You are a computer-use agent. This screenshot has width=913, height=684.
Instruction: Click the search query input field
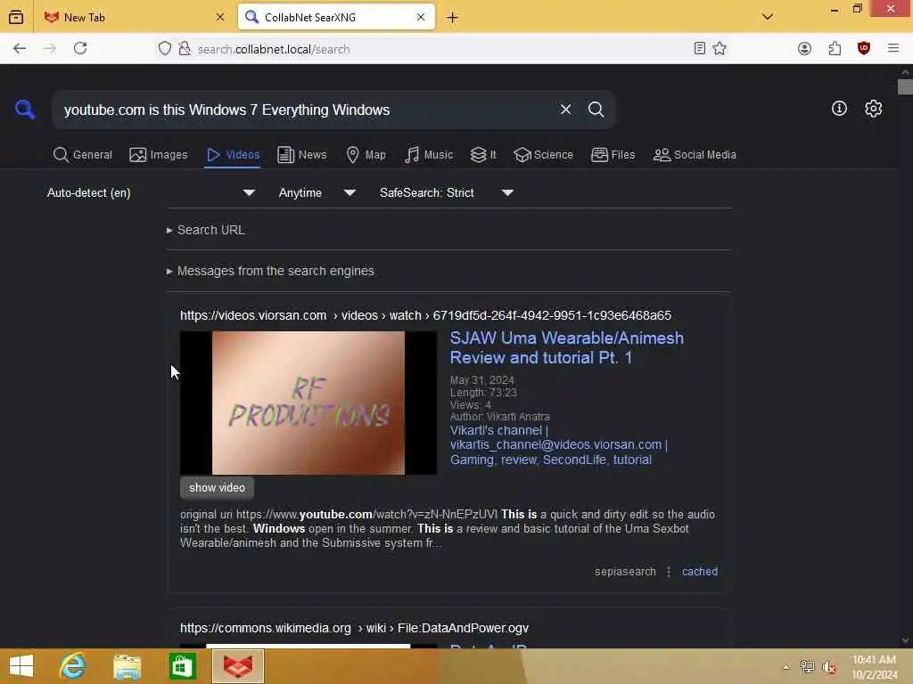click(x=306, y=110)
